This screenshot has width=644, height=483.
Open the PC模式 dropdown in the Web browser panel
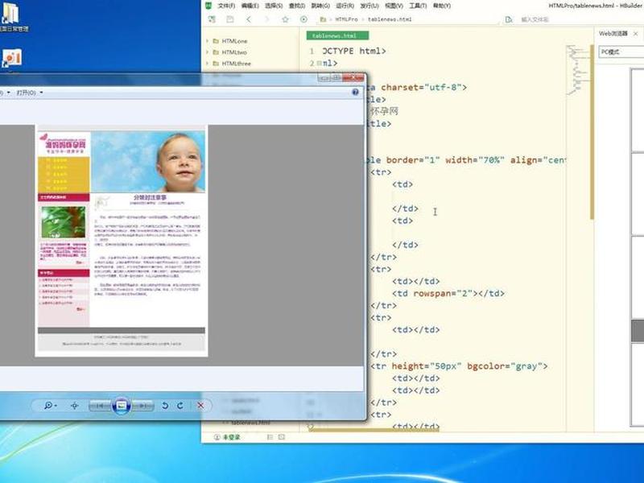621,52
